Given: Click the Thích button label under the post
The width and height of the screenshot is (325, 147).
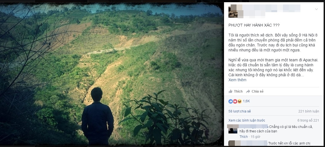Looking at the screenshot, I should click(x=238, y=91).
